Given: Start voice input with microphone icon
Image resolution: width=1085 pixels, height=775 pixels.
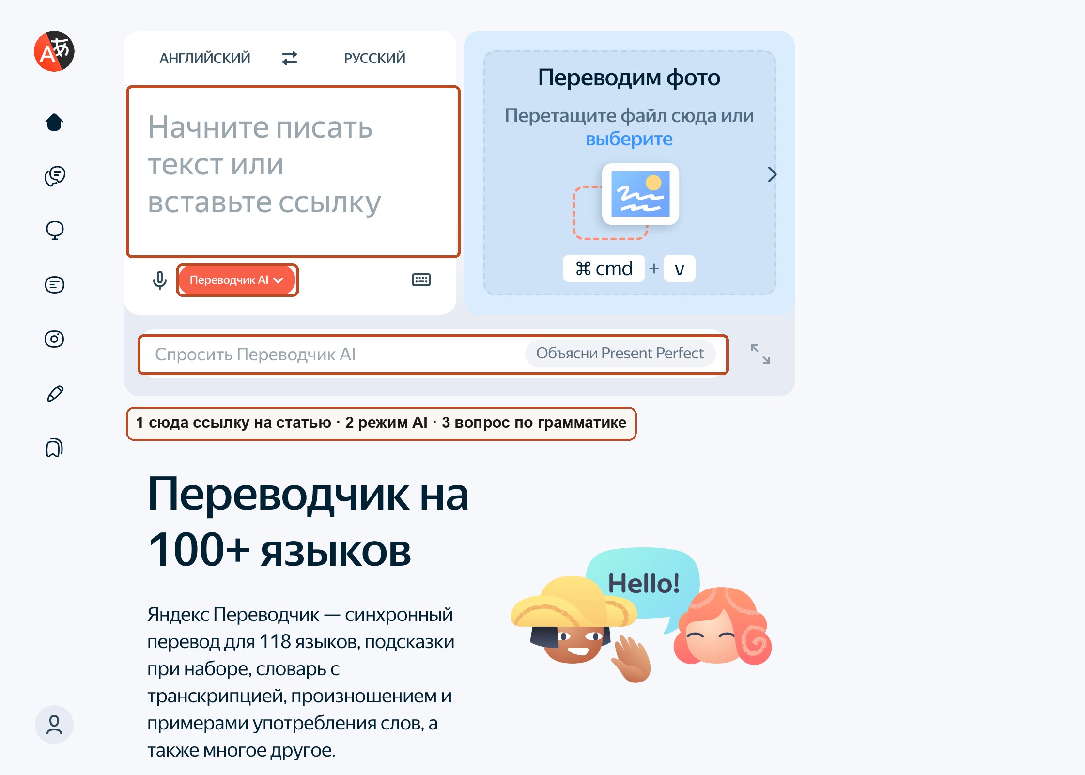Looking at the screenshot, I should 159,280.
